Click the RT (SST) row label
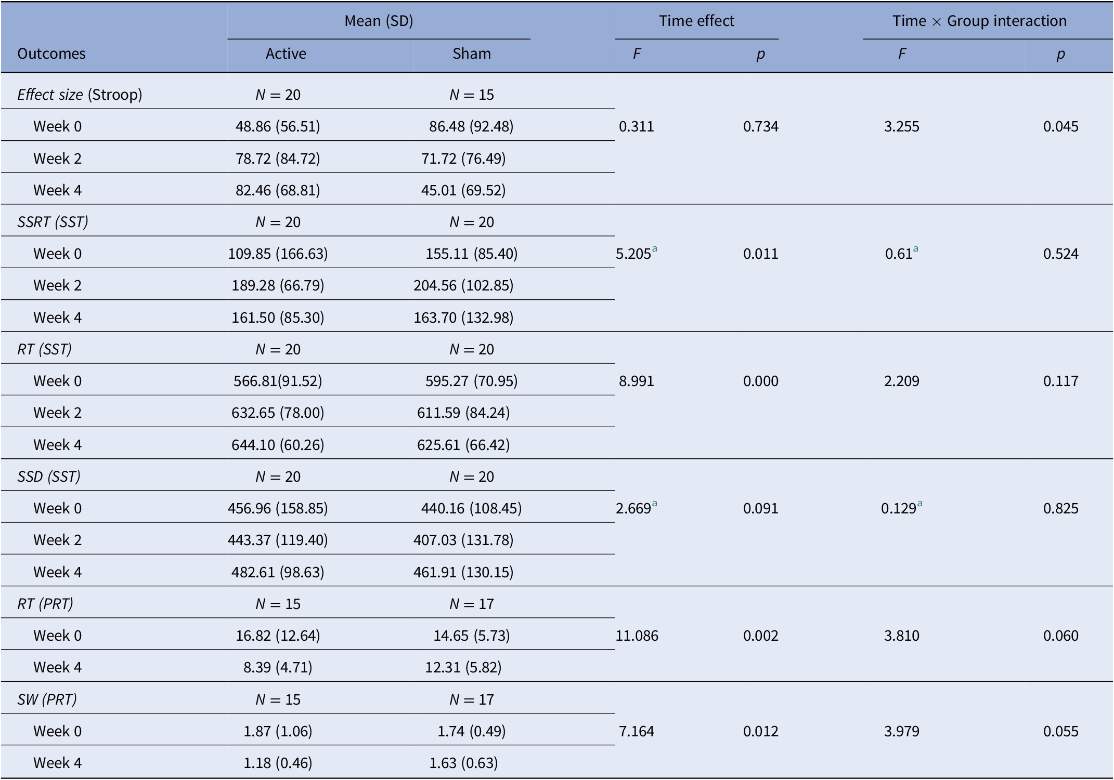The width and height of the screenshot is (1114, 780). [x=44, y=349]
